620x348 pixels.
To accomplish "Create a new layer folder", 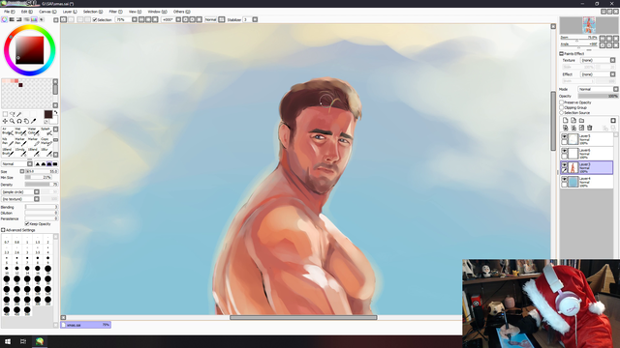I will [x=581, y=120].
